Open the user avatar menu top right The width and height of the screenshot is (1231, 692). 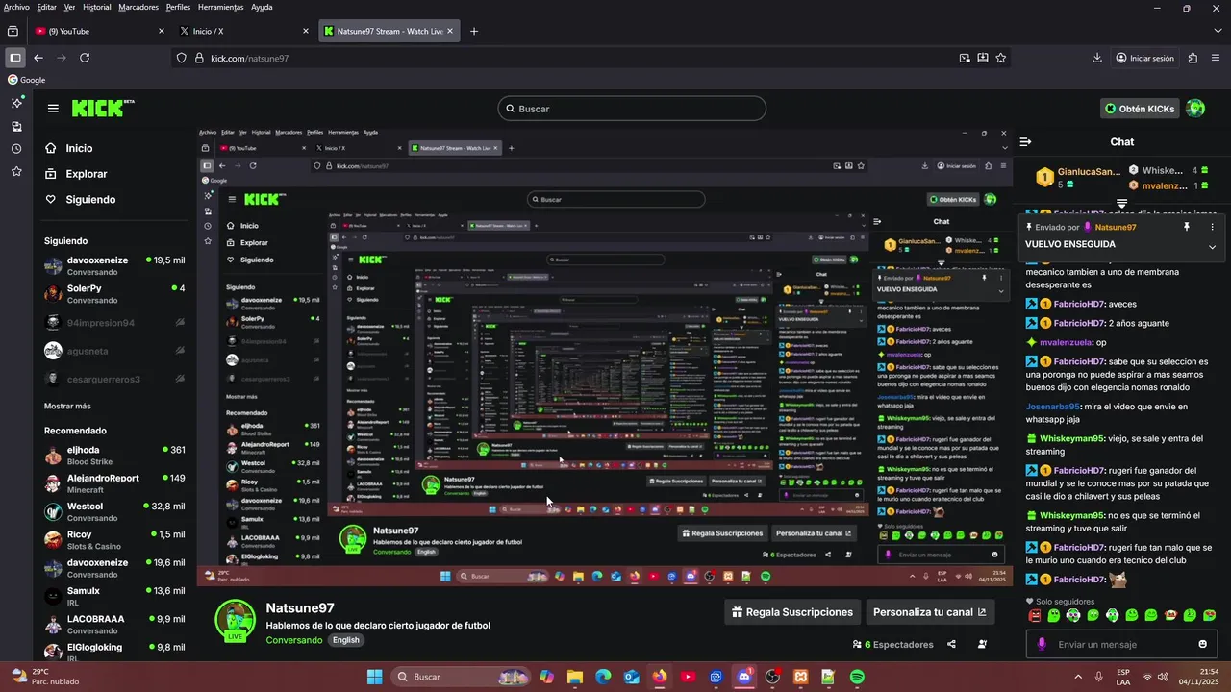pyautogui.click(x=1195, y=109)
